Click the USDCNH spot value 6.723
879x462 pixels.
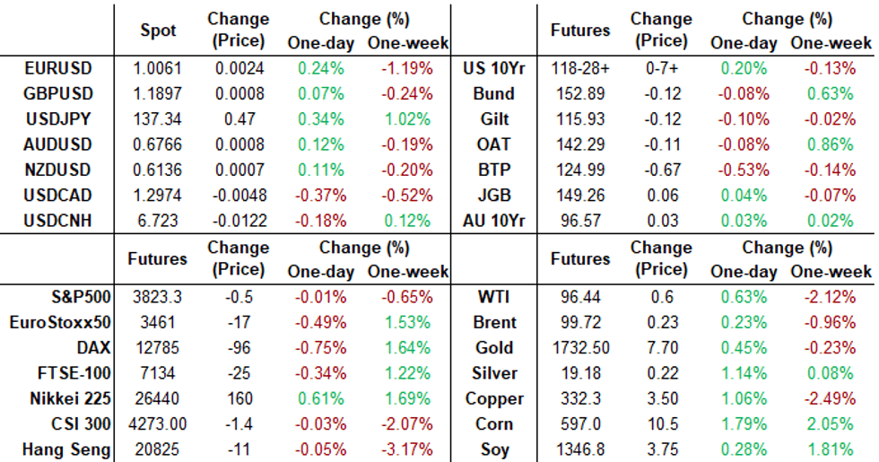158,220
